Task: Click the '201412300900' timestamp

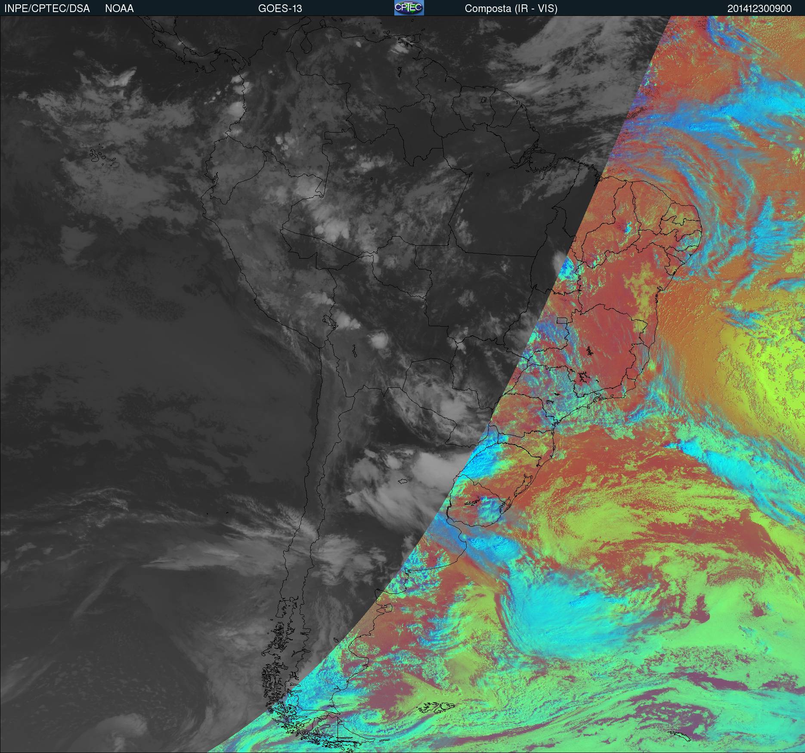Action: [x=759, y=9]
